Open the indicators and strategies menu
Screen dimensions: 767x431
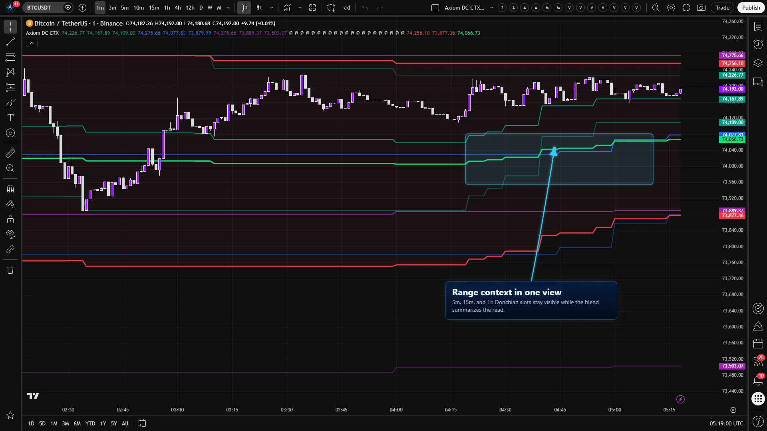288,8
